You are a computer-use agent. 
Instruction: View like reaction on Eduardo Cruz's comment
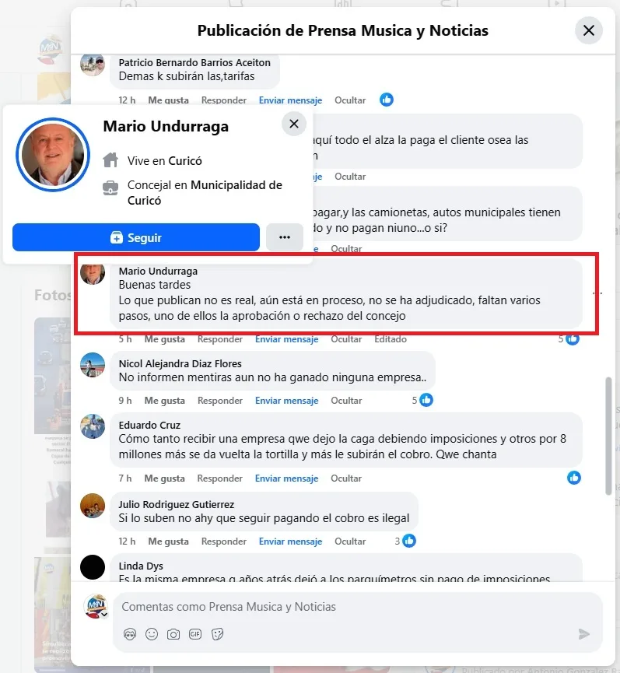(574, 478)
